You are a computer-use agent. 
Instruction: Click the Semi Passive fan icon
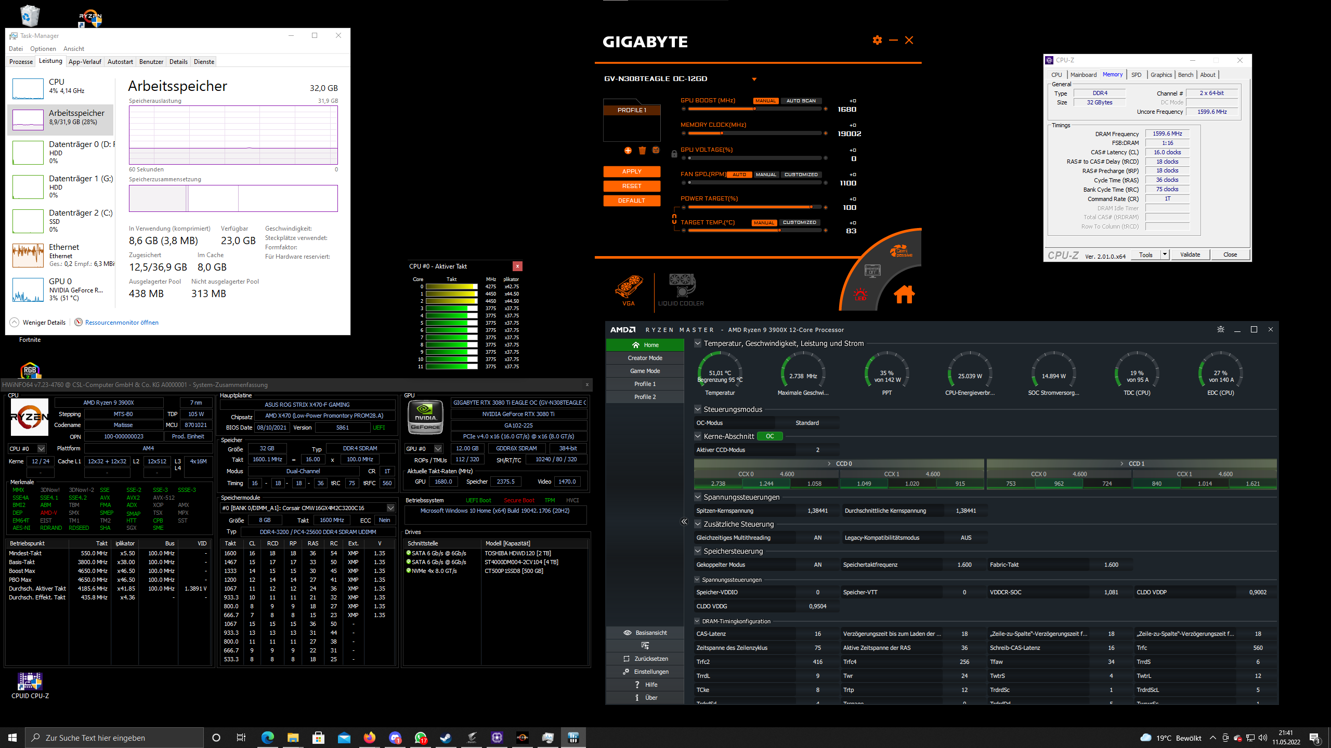(901, 251)
